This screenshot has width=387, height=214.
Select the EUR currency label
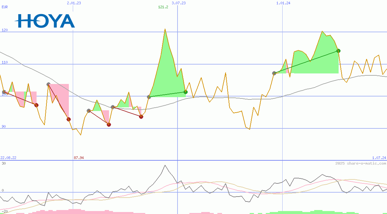click(x=5, y=7)
